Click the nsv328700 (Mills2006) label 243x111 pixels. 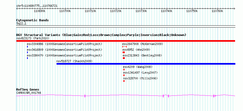[x=140, y=78]
